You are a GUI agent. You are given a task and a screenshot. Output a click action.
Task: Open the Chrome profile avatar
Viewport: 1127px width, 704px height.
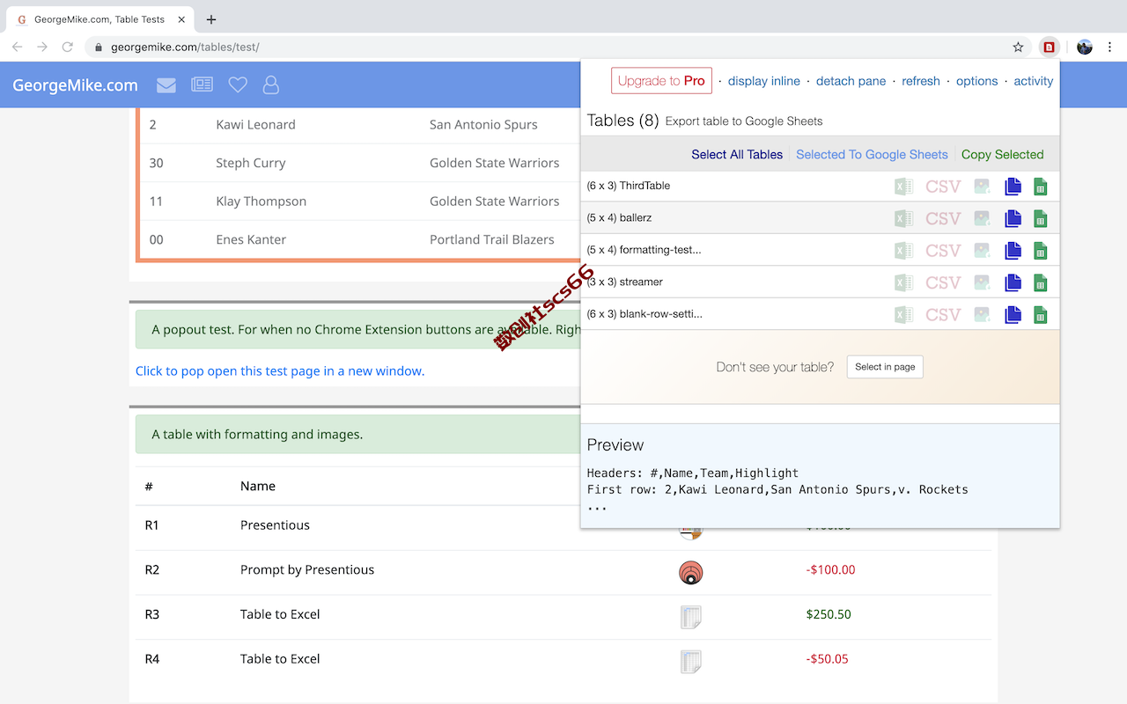[1085, 47]
